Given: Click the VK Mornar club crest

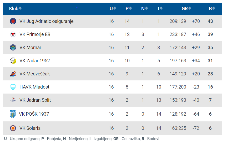Looking at the screenshot, I should 13,48.
